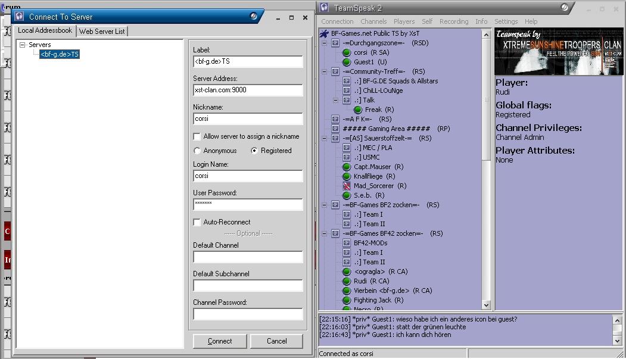
Task: Switch to the Web Server List tab
Action: click(102, 32)
